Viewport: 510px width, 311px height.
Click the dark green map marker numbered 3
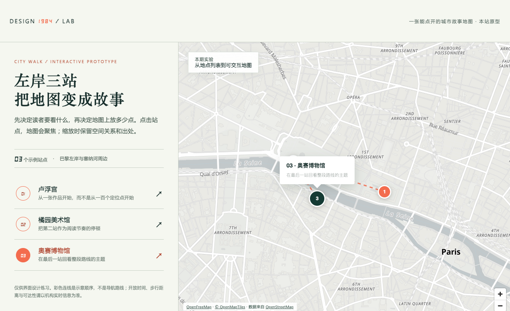[317, 199]
